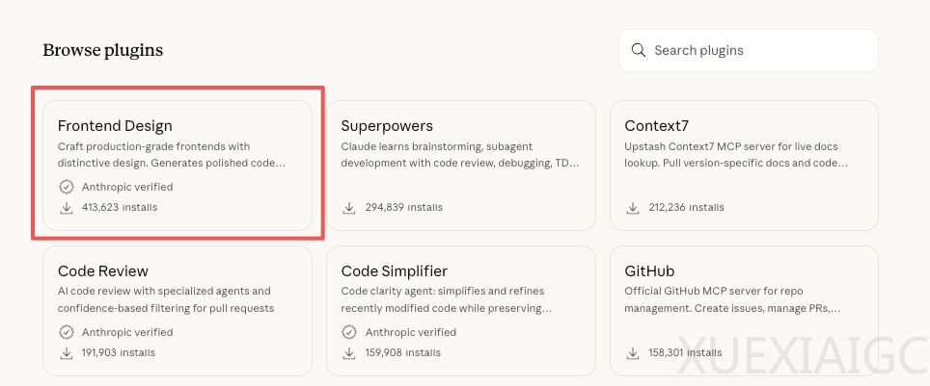Click the 413,623 installs count text
The image size is (930, 386).
pyautogui.click(x=120, y=207)
